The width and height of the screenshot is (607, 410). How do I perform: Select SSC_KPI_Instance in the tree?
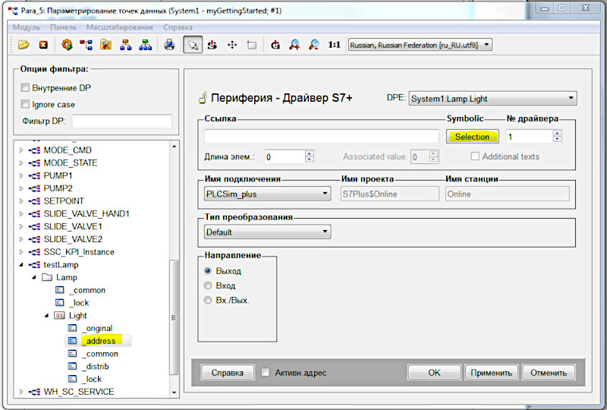coord(79,252)
